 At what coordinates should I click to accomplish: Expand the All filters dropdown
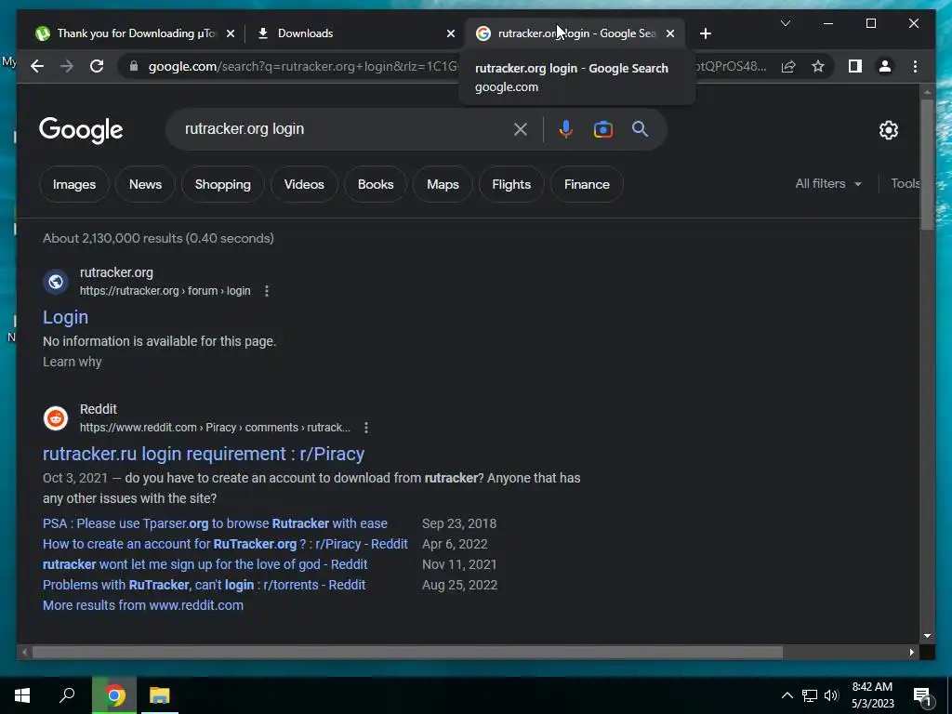coord(828,183)
